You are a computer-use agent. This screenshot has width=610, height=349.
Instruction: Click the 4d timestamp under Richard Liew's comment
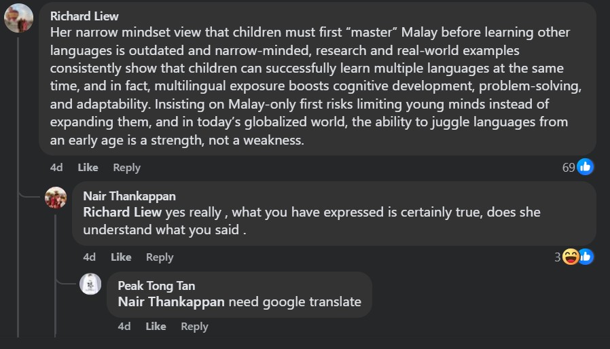56,168
